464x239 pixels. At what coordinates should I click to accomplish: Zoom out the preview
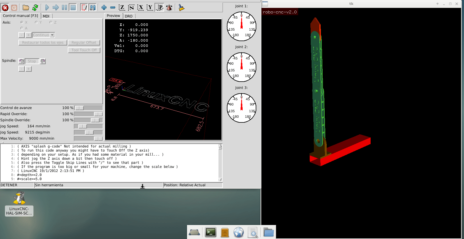[x=113, y=8]
